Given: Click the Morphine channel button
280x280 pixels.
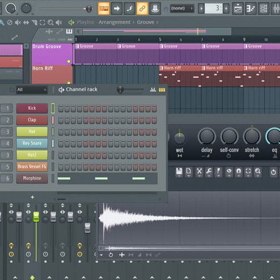Looking at the screenshot, I should tap(32, 178).
